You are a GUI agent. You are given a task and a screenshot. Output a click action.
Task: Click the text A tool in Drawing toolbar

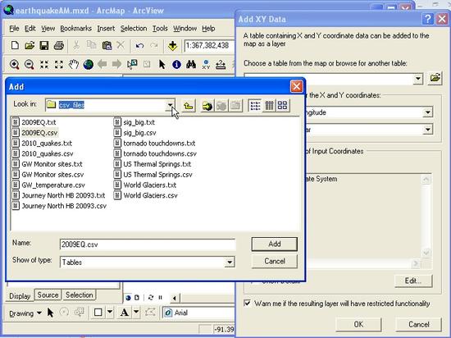pos(125,313)
